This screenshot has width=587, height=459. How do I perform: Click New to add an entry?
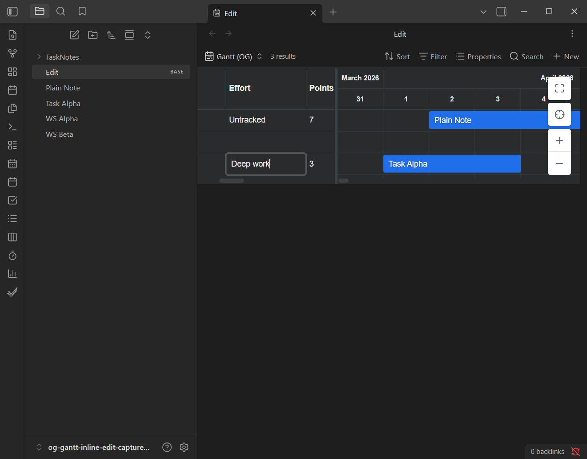(566, 56)
